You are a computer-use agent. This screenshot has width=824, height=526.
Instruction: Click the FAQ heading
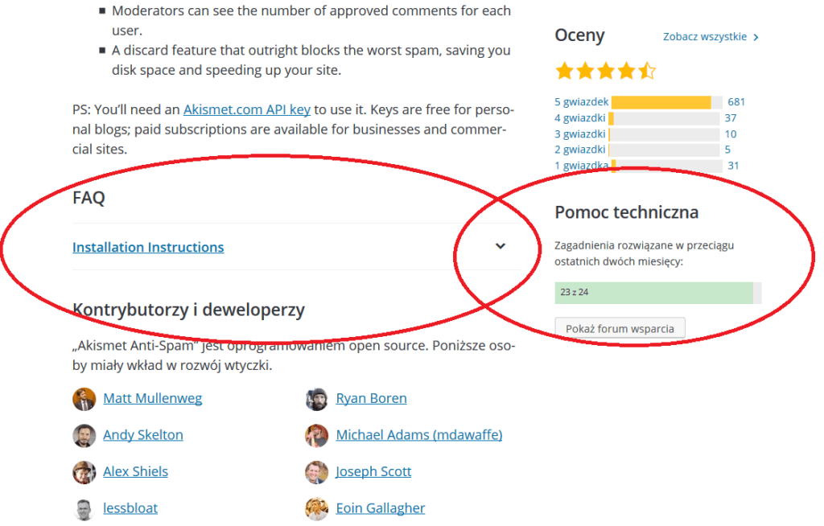89,198
